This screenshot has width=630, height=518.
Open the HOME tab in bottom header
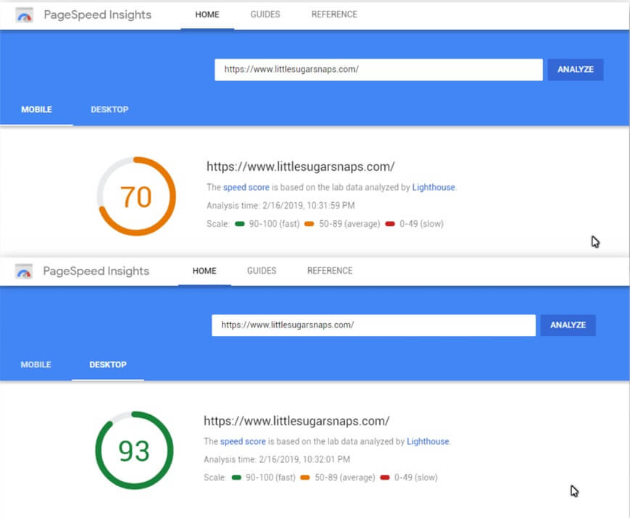(x=204, y=271)
